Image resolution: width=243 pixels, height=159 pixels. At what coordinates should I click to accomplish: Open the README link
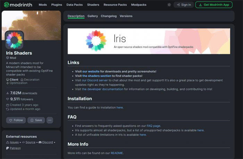(x=117, y=153)
